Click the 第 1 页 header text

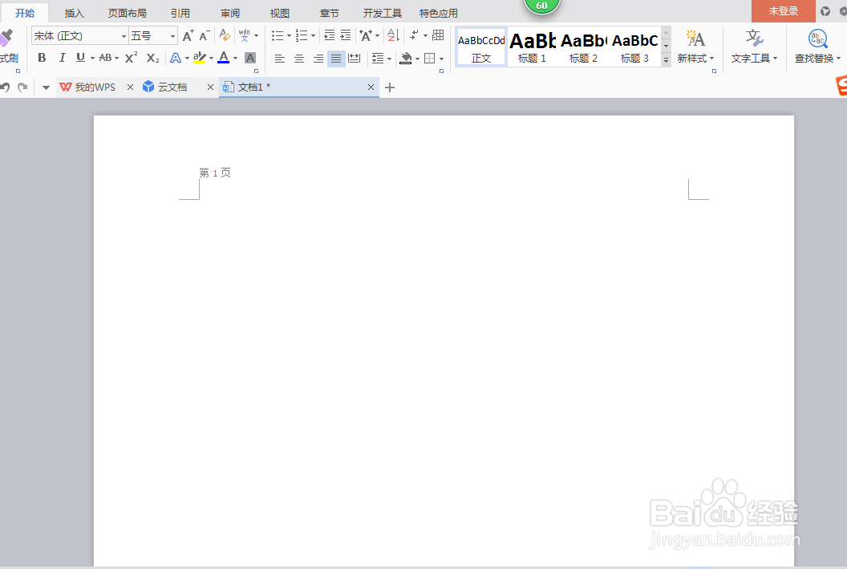click(x=215, y=173)
